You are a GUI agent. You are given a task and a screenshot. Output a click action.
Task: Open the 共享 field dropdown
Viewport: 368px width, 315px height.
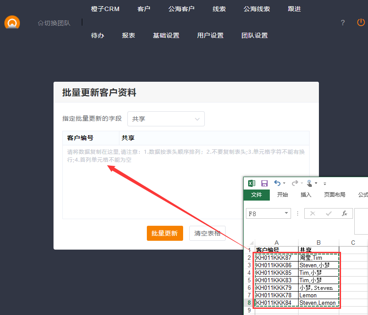point(166,119)
